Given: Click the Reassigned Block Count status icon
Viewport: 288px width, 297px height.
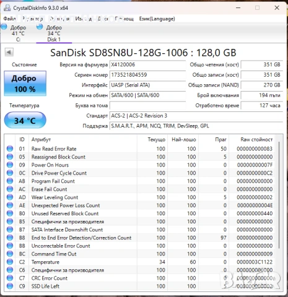Looking at the screenshot, I should click(x=10, y=157).
